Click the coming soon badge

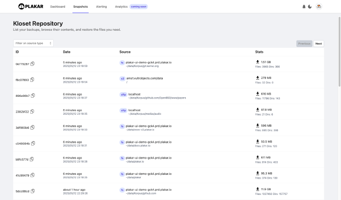139,6
